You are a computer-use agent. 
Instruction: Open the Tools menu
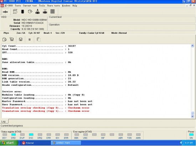[42, 6]
